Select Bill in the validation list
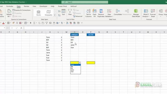167x94 pixels. [x=75, y=67]
